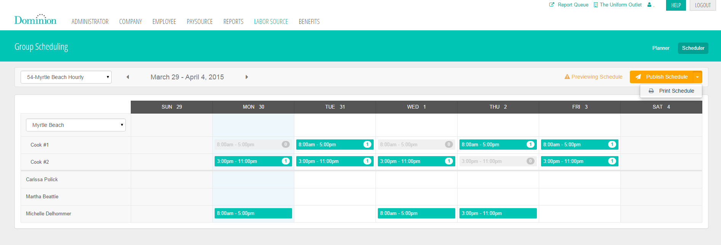Image resolution: width=721 pixels, height=245 pixels.
Task: Click The Uniform Outlet building icon
Action: coord(596,5)
